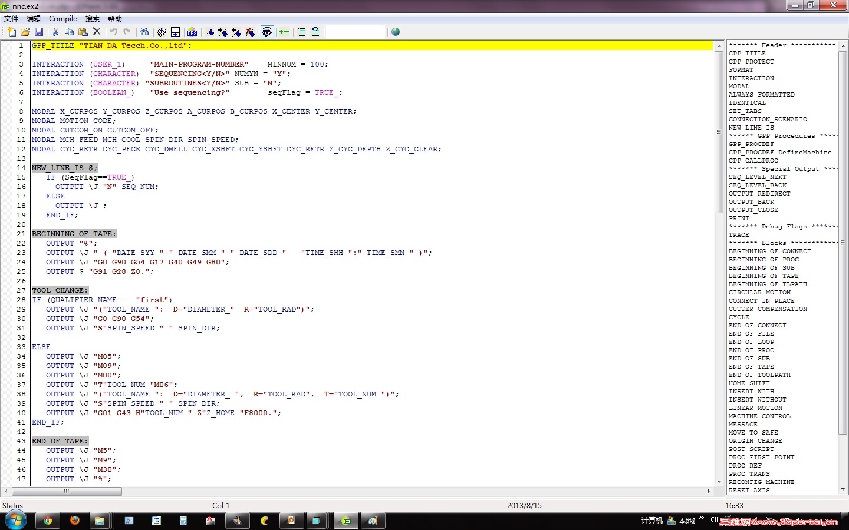Open the Compile menu

pyautogui.click(x=63, y=19)
